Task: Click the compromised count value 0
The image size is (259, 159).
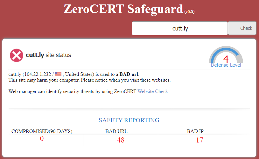Action: click(42, 138)
